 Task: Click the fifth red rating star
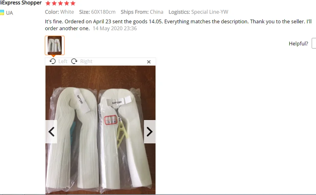73,3
